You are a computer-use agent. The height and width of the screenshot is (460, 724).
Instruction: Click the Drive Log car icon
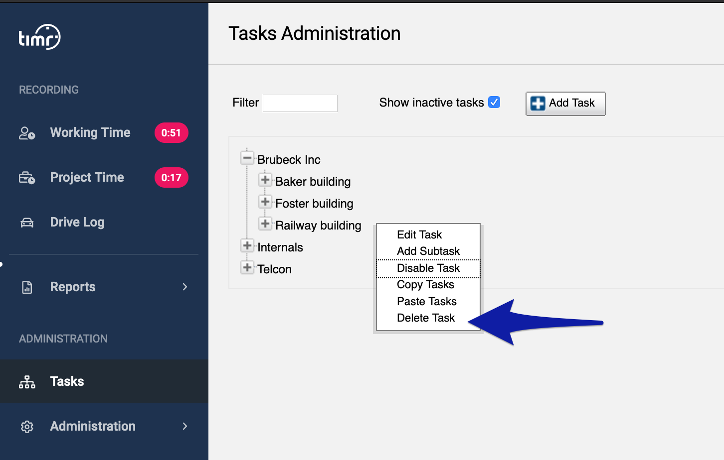[x=27, y=223]
